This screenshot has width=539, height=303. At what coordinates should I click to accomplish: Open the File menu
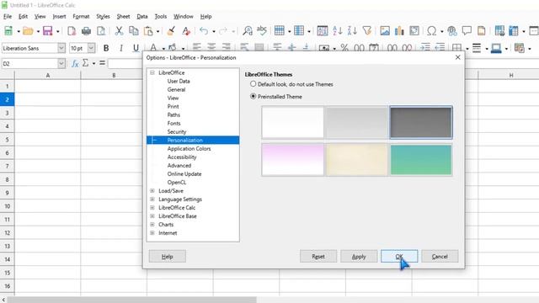click(8, 17)
